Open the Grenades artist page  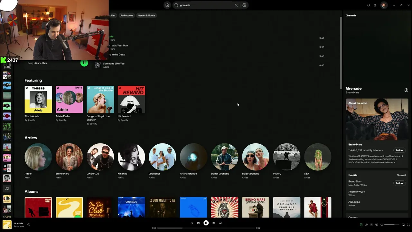pyautogui.click(x=163, y=157)
